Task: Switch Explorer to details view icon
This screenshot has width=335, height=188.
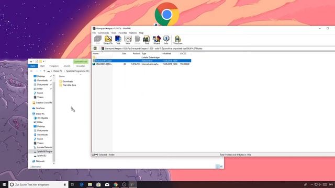Action: pyautogui.click(x=217, y=167)
